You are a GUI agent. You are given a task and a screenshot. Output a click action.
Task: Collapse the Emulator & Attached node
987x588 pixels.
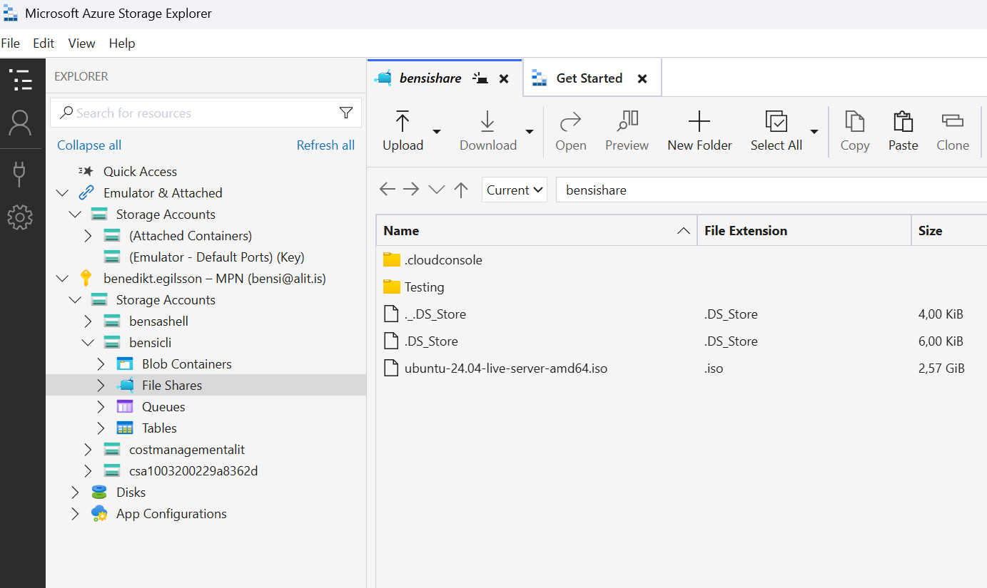coord(63,192)
